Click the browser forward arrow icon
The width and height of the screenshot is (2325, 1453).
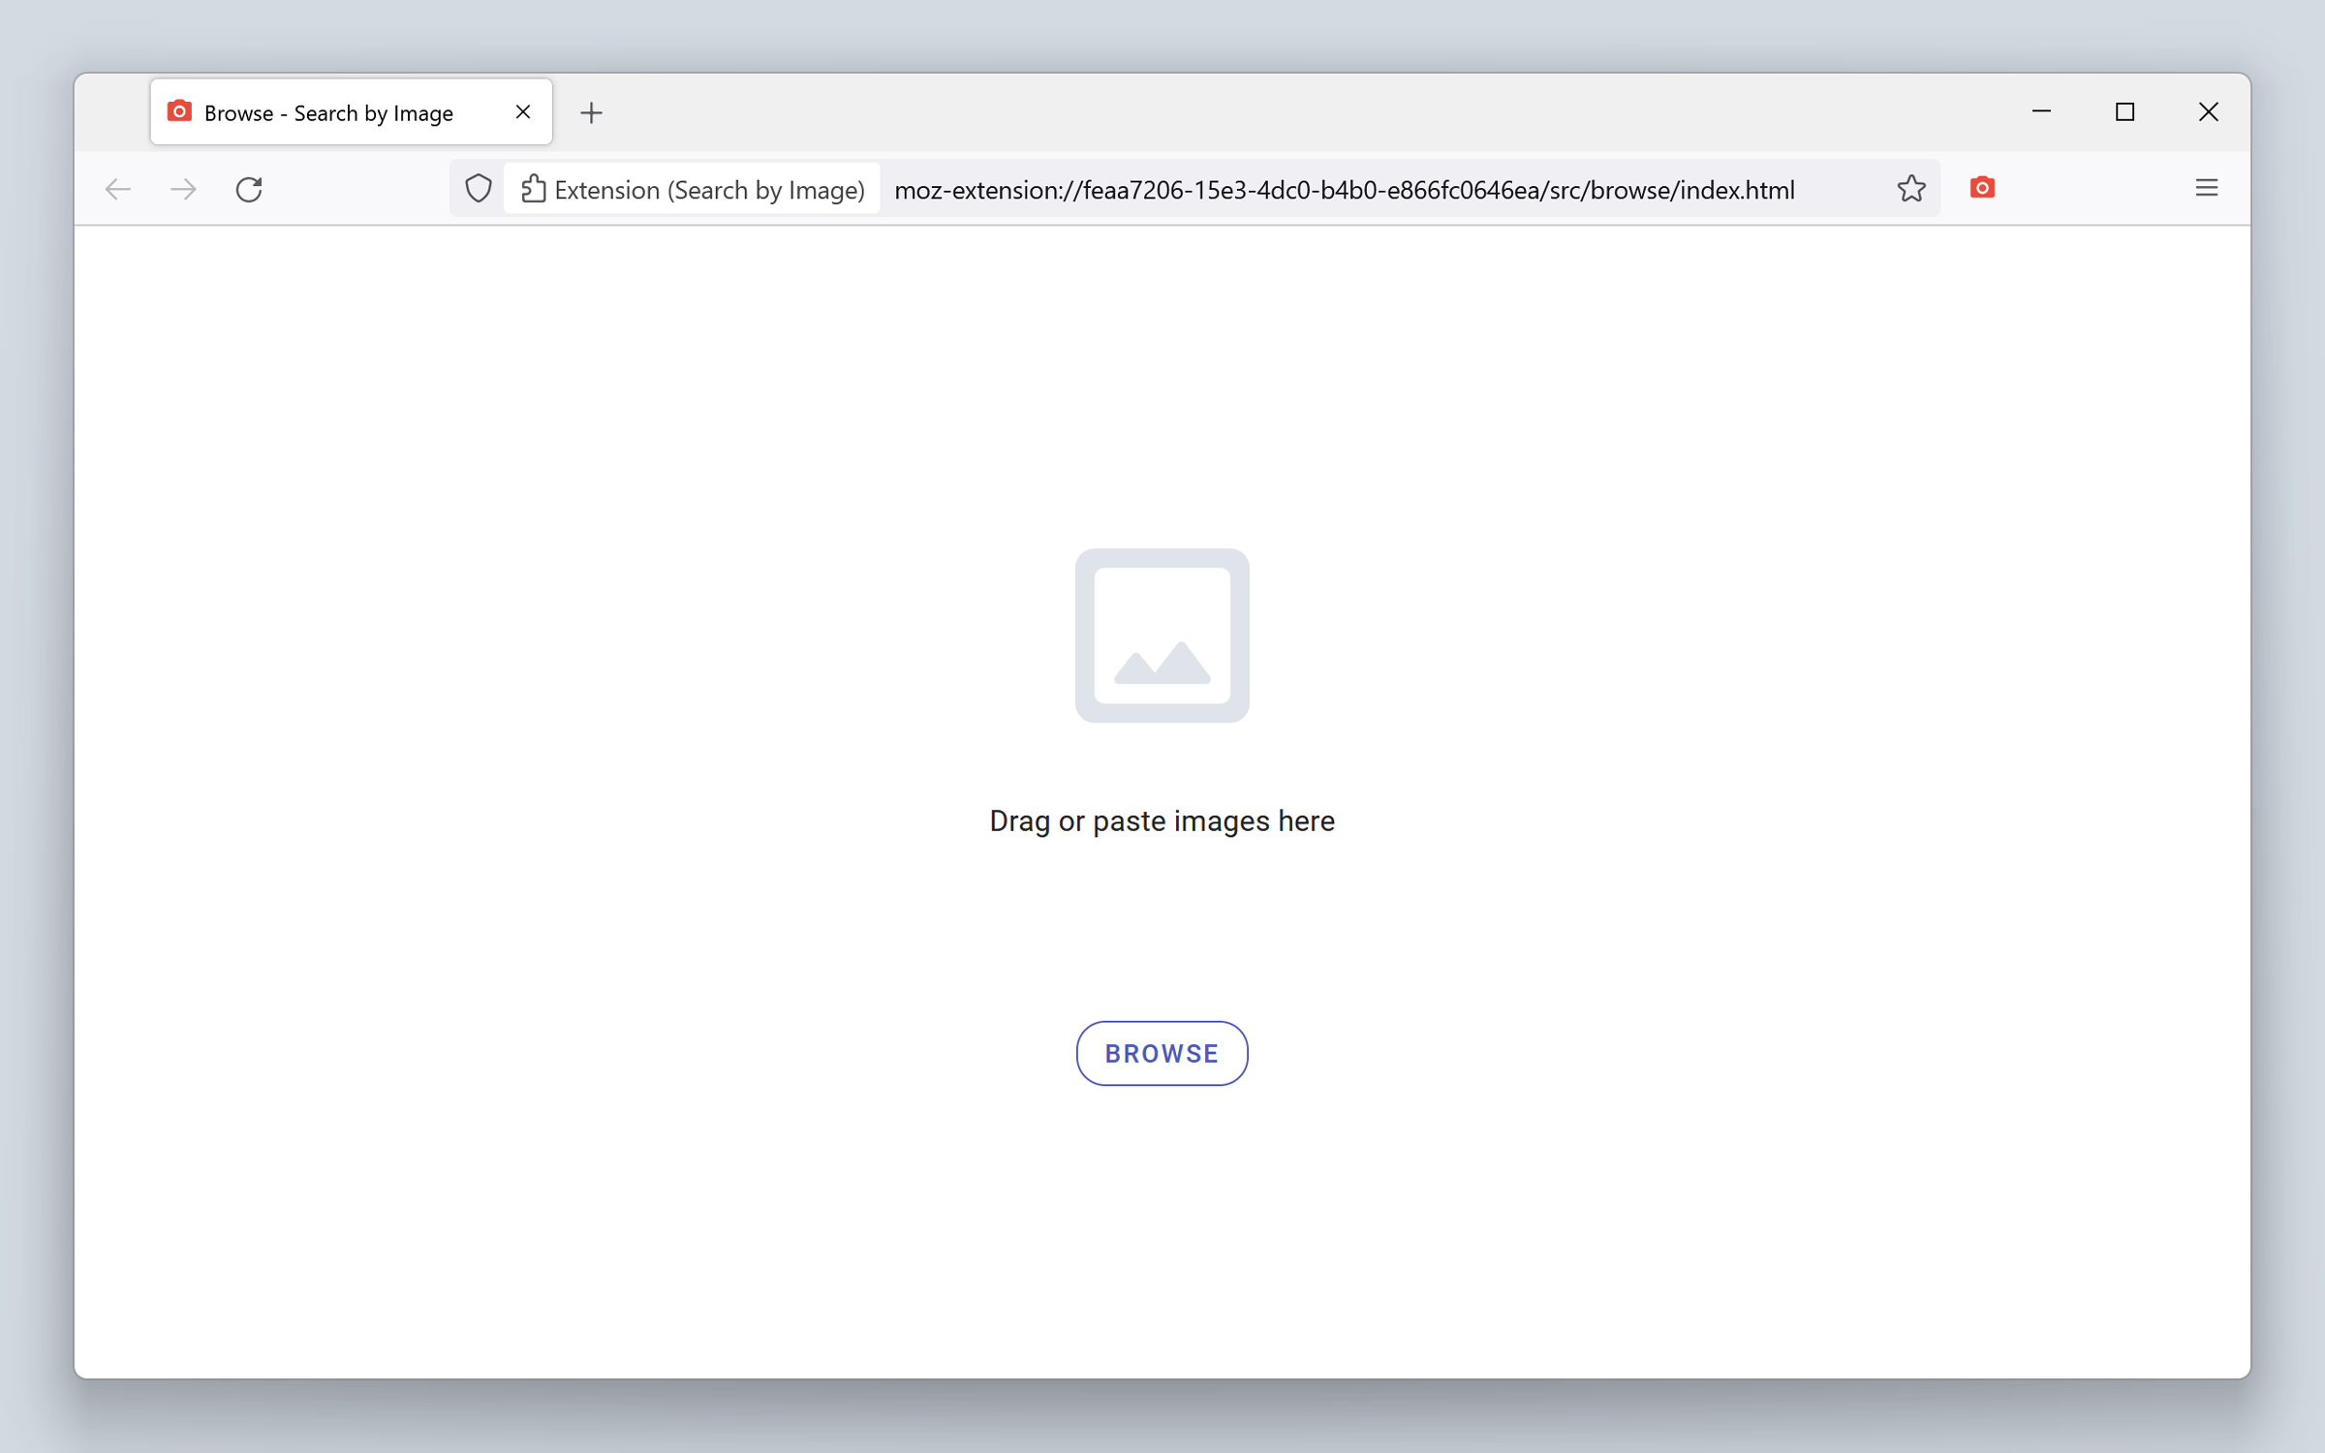tap(182, 188)
